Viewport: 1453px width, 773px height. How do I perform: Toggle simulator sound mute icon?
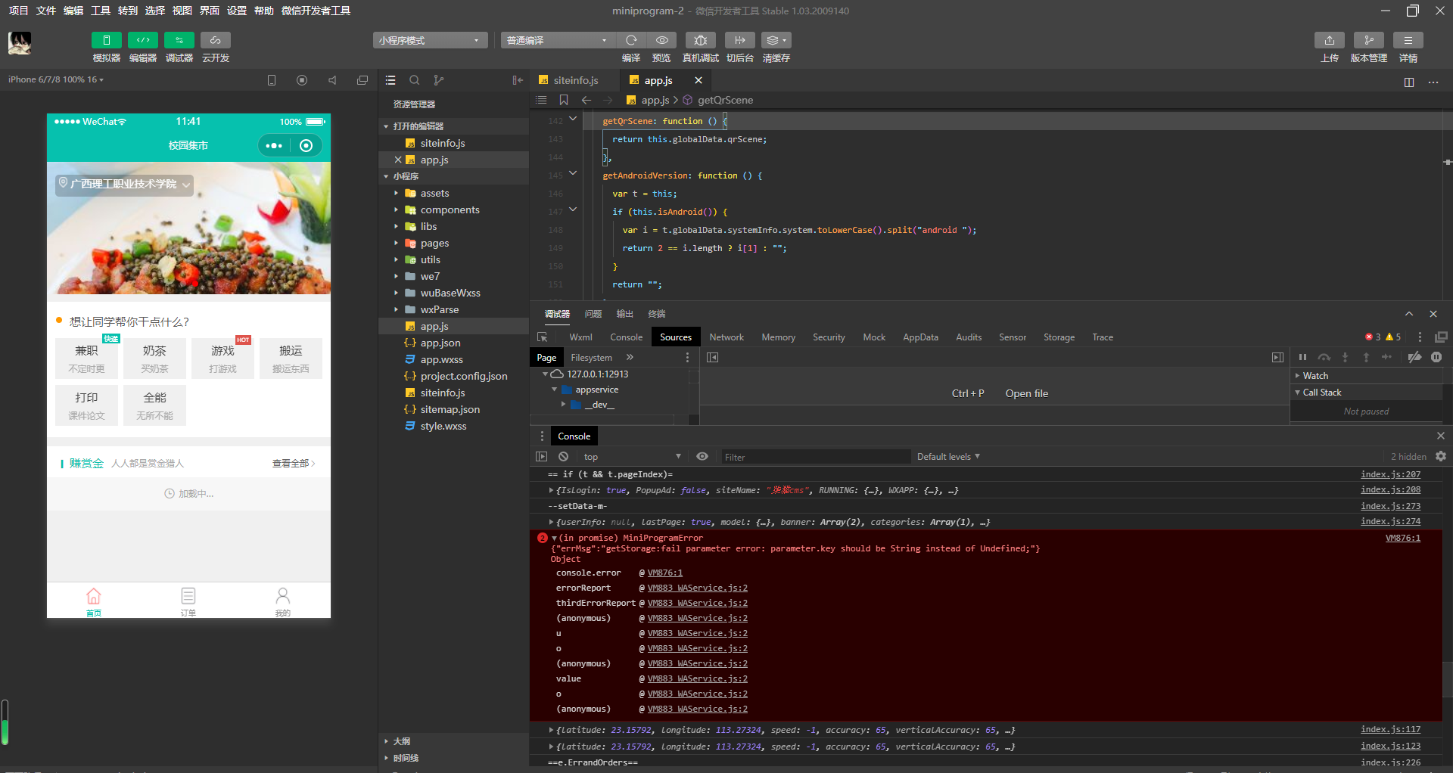(x=332, y=80)
